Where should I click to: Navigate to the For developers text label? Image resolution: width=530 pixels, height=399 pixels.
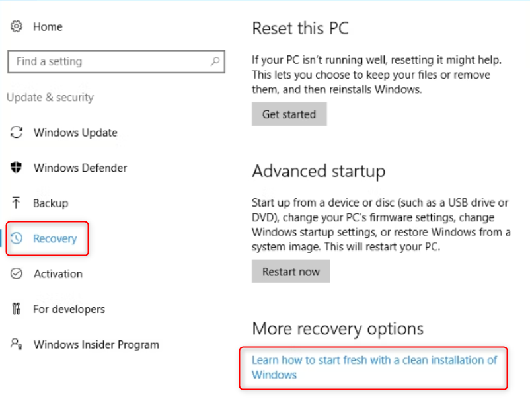69,309
